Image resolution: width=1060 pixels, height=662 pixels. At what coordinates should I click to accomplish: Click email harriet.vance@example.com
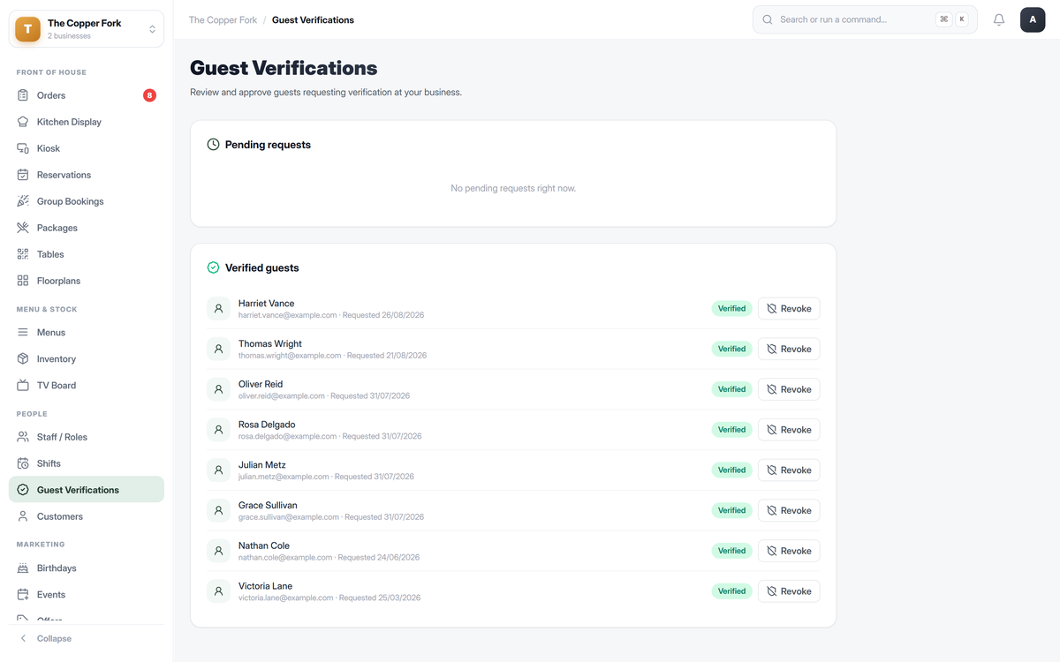pyautogui.click(x=287, y=315)
